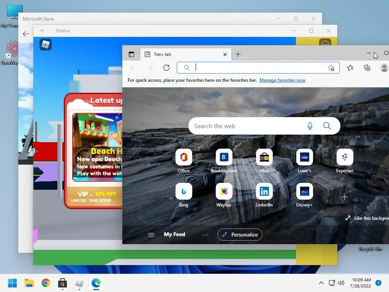Image resolution: width=389 pixels, height=292 pixels.
Task: Select the My Feed tab
Action: coord(174,234)
